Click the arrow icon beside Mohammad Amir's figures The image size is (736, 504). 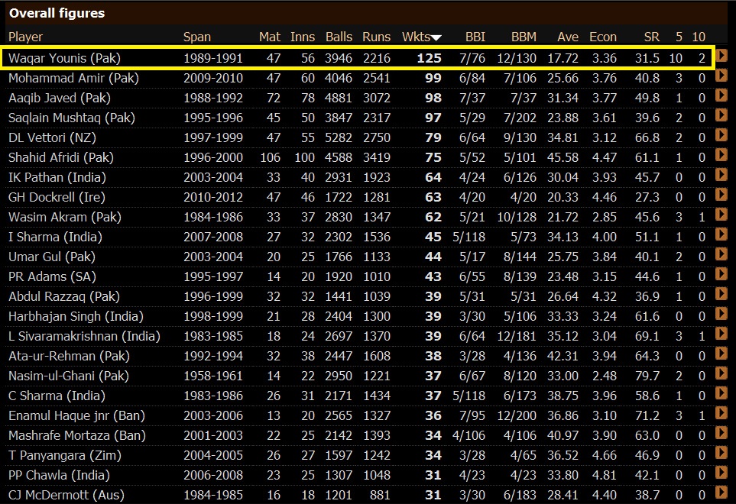point(721,76)
